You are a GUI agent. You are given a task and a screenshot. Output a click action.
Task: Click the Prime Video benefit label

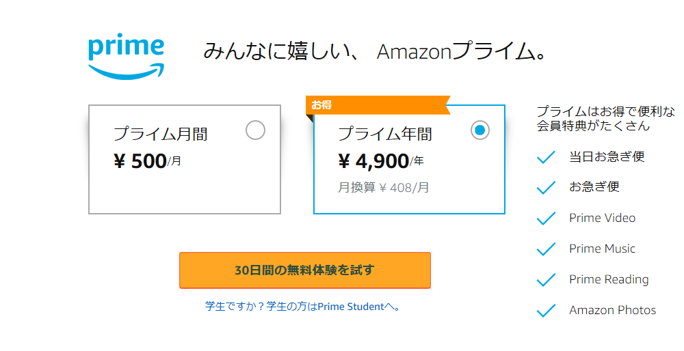[x=602, y=218]
